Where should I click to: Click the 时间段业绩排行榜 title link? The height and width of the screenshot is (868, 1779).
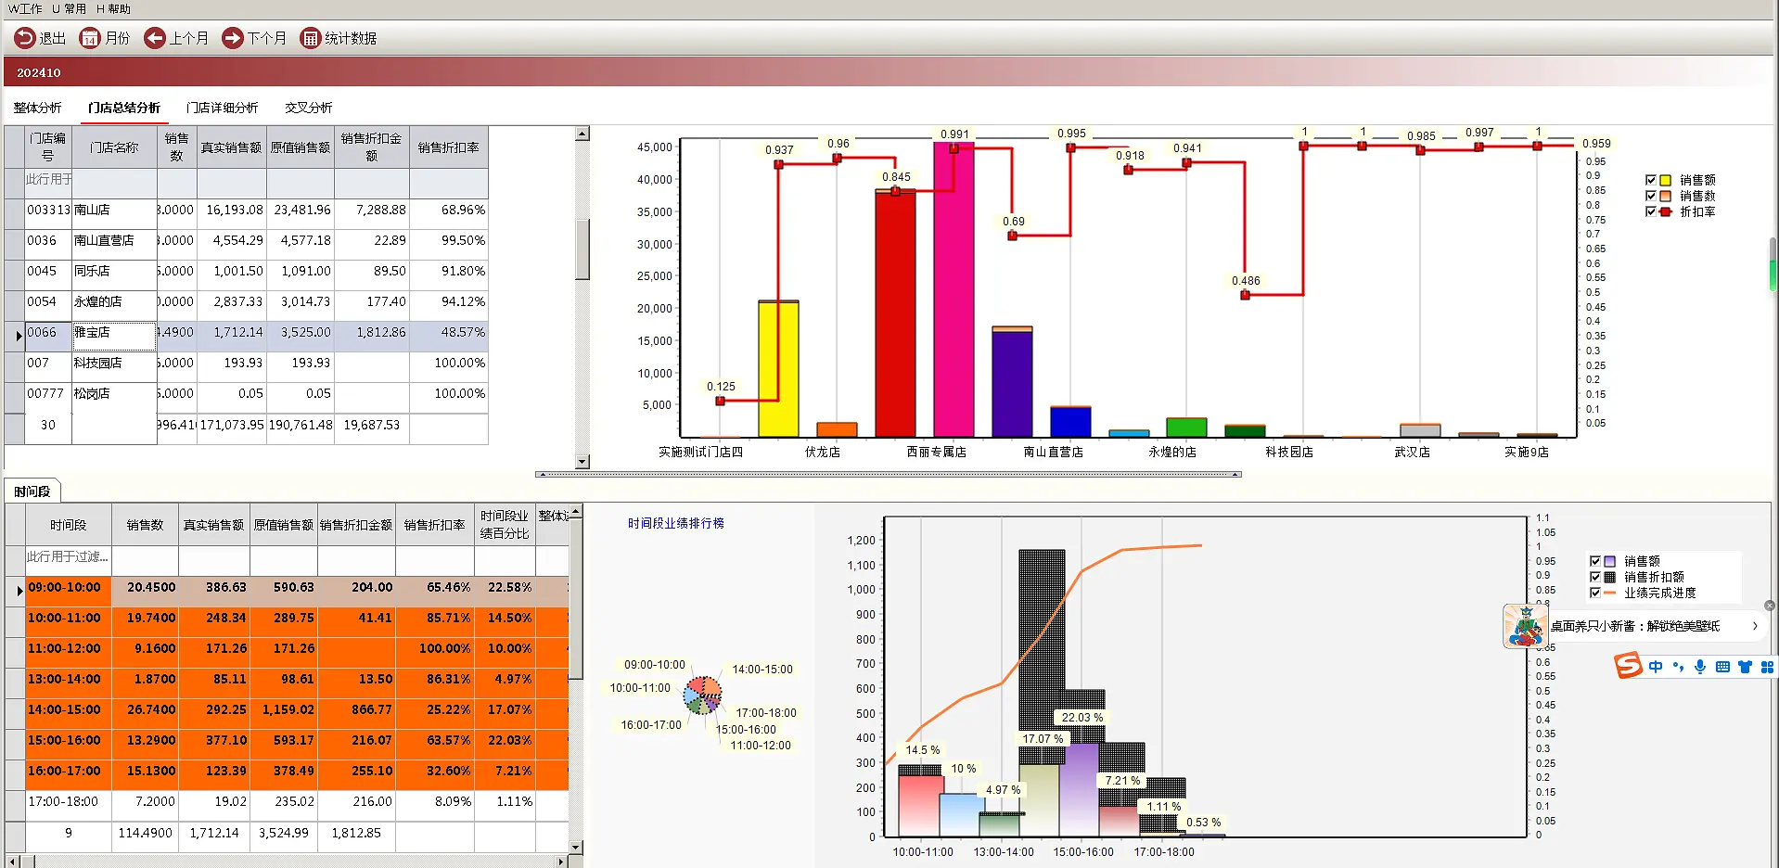point(676,523)
